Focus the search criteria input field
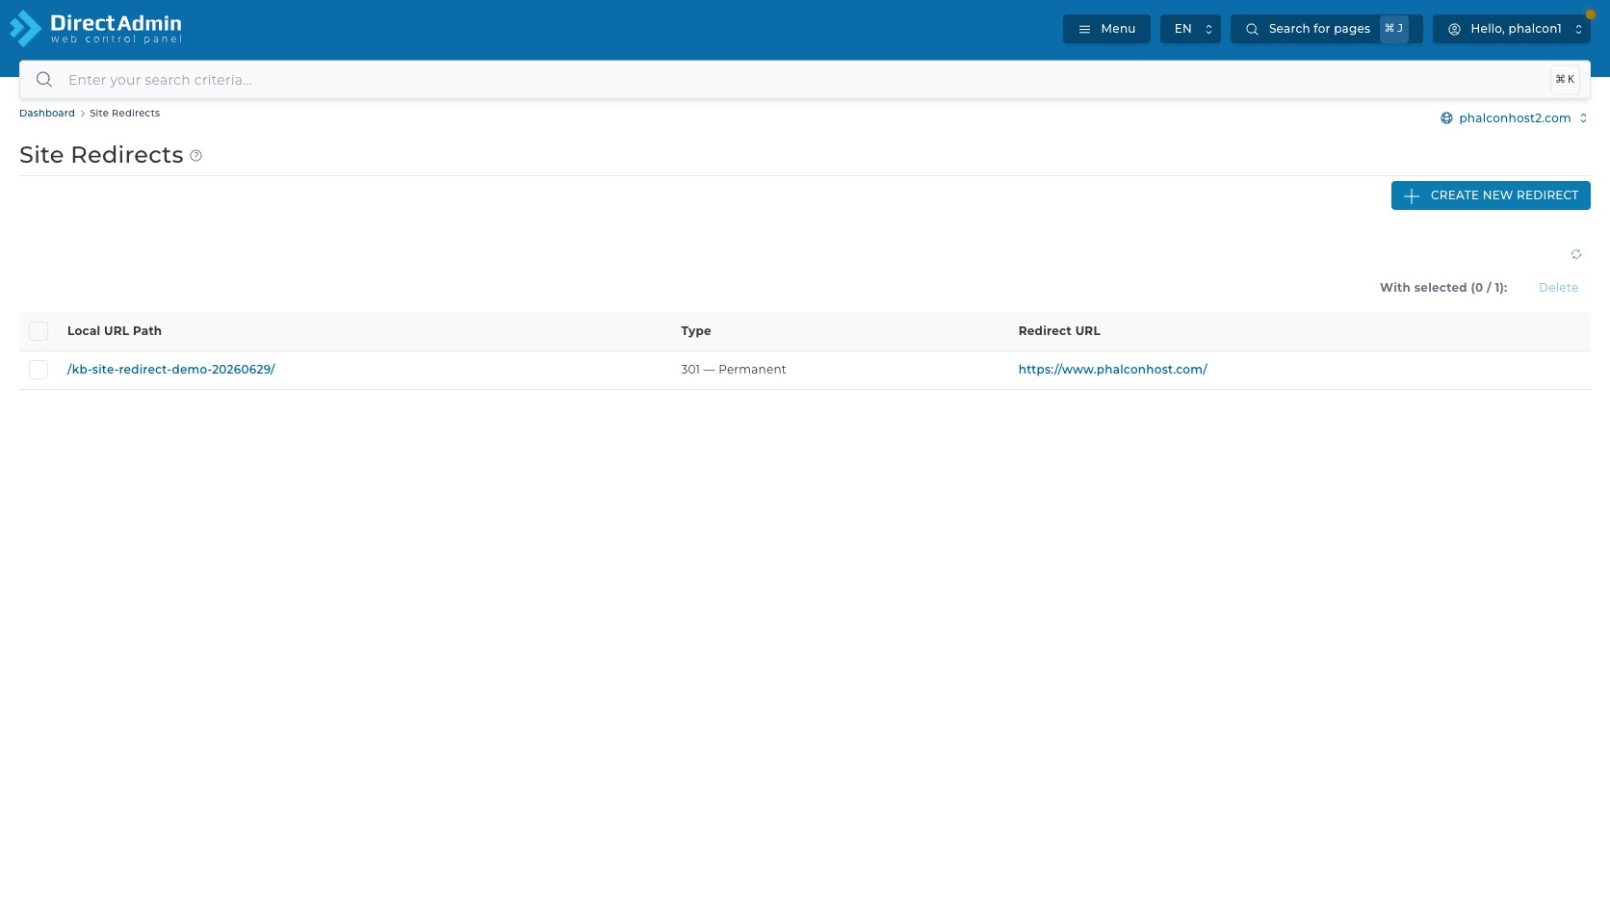 (x=805, y=80)
